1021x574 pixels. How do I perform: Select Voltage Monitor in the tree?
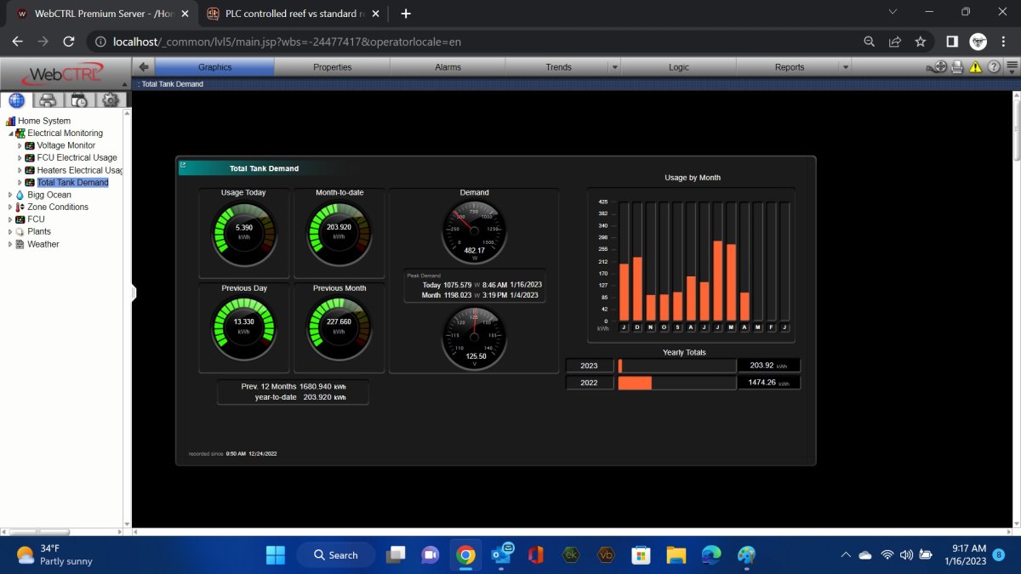[66, 145]
